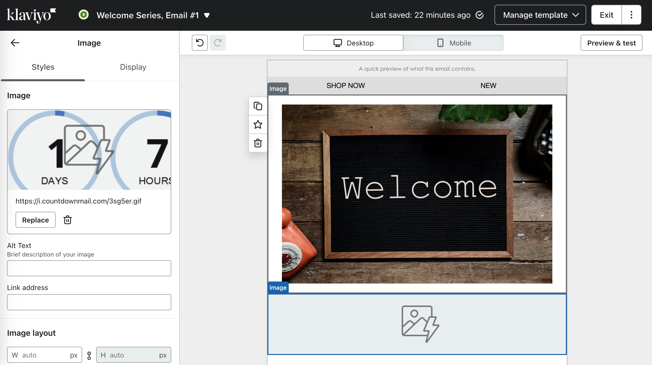Click the gray Image label tag
652x365 pixels.
coord(278,89)
